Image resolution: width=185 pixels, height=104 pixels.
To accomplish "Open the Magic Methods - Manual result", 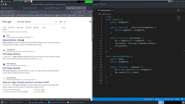I will 13,40.
